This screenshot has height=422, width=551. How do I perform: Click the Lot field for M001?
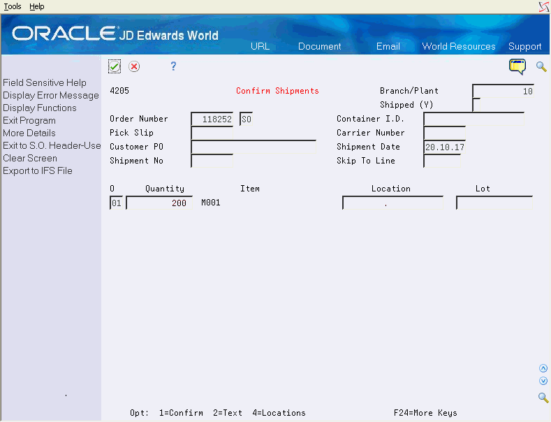pyautogui.click(x=494, y=203)
